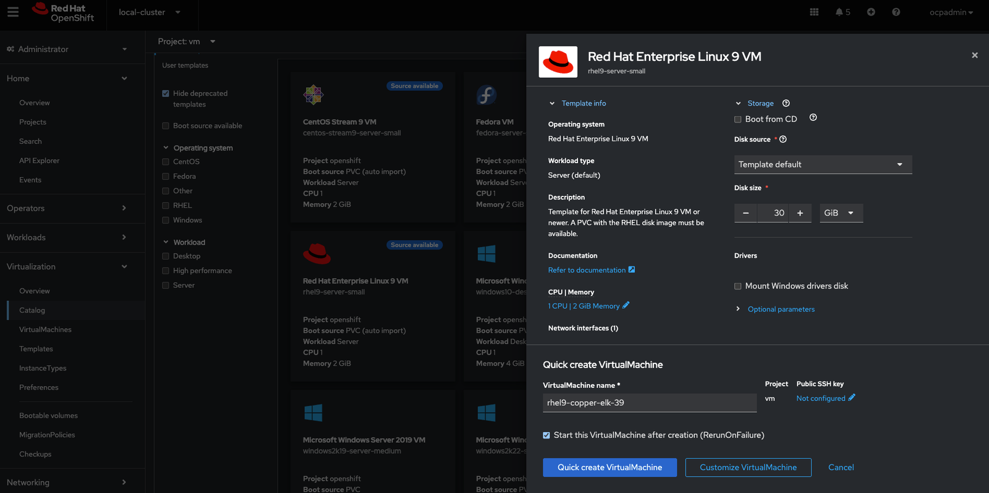
Task: Open MigrationPolicies in the sidebar
Action: coord(47,434)
